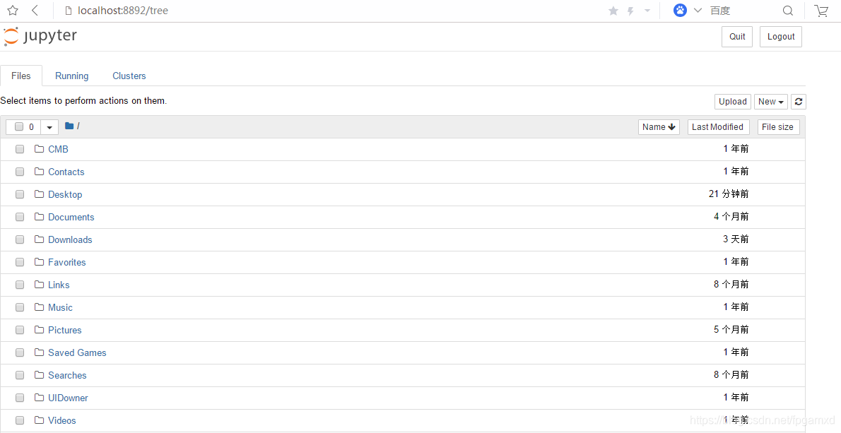Click the Jupyter logo icon
Viewport: 841px width, 433px height.
[11, 37]
